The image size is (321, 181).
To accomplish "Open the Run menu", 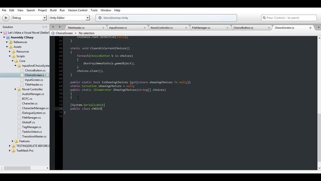I will (x=62, y=10).
